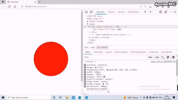Switch to Microsoft Edge on taskbar
The width and height of the screenshot is (178, 100).
pos(80,97)
